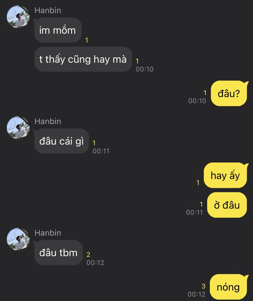The width and height of the screenshot is (253, 301).
Task: Tap the 00:11 timestamp beside 'ở đâu'
Action: (194, 212)
